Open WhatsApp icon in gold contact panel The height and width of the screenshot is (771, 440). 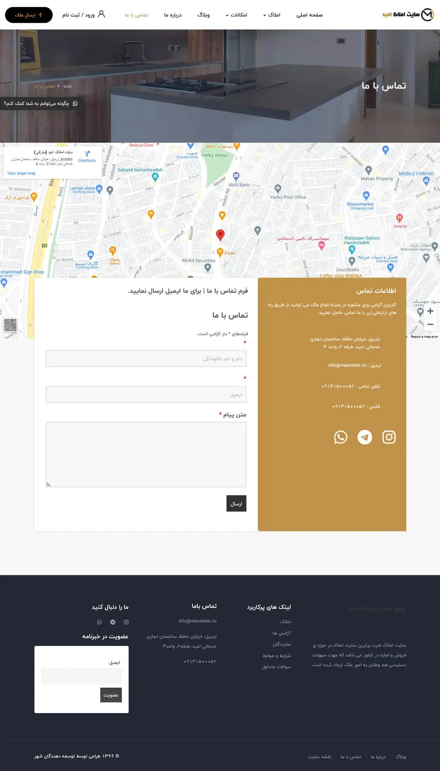tap(341, 437)
